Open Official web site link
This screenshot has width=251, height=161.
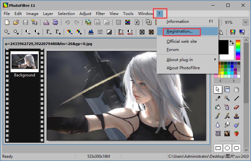[x=181, y=41]
